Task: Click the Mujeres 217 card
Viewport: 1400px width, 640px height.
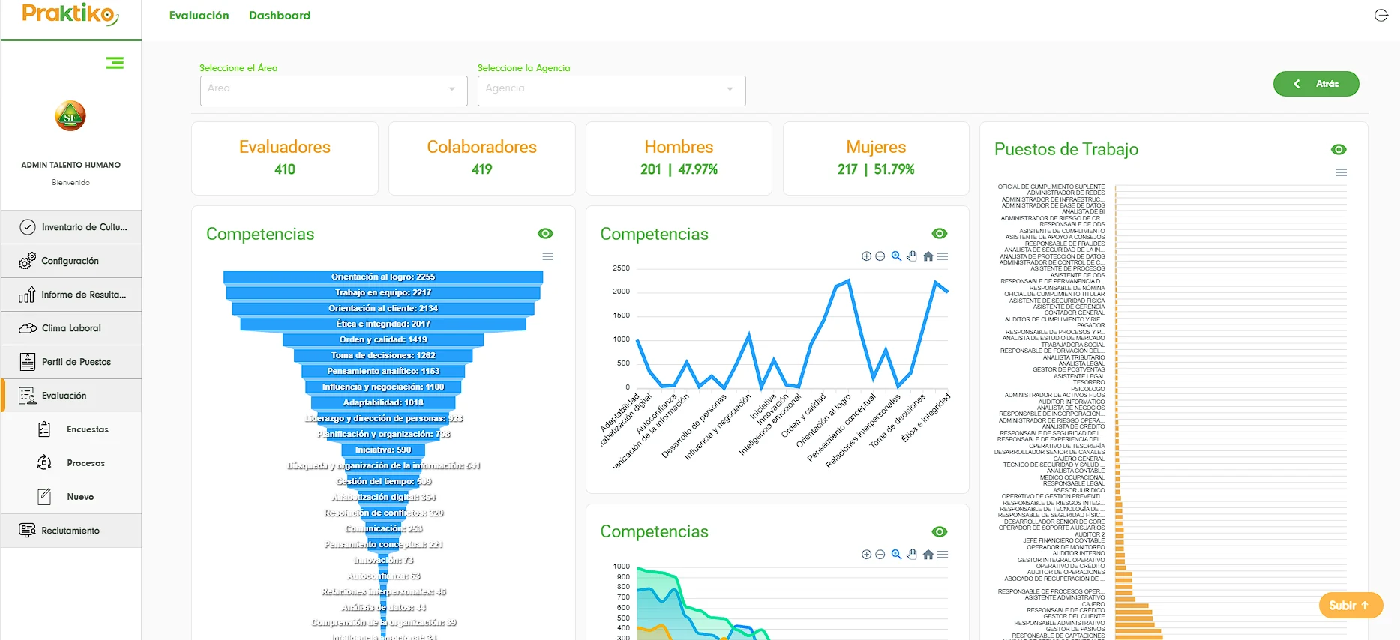Action: pos(876,158)
